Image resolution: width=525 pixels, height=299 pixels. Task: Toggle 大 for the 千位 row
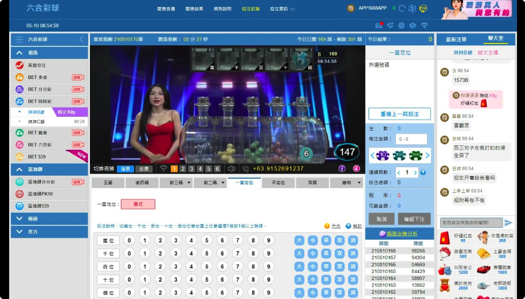pos(299,254)
